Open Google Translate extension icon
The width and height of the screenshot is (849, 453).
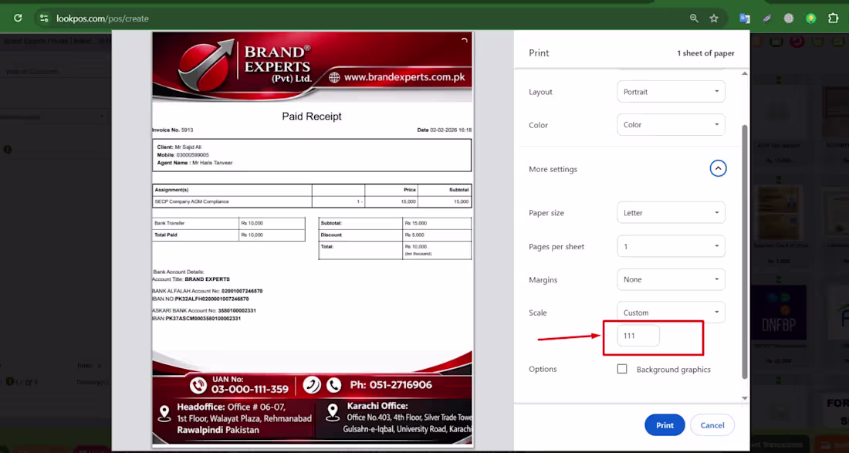[745, 19]
